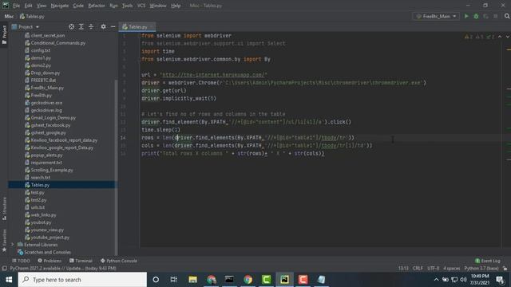Open the VCS menu
The height and width of the screenshot is (287, 511).
click(141, 6)
